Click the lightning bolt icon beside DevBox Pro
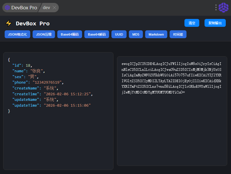231x174 pixels. click(x=9, y=23)
